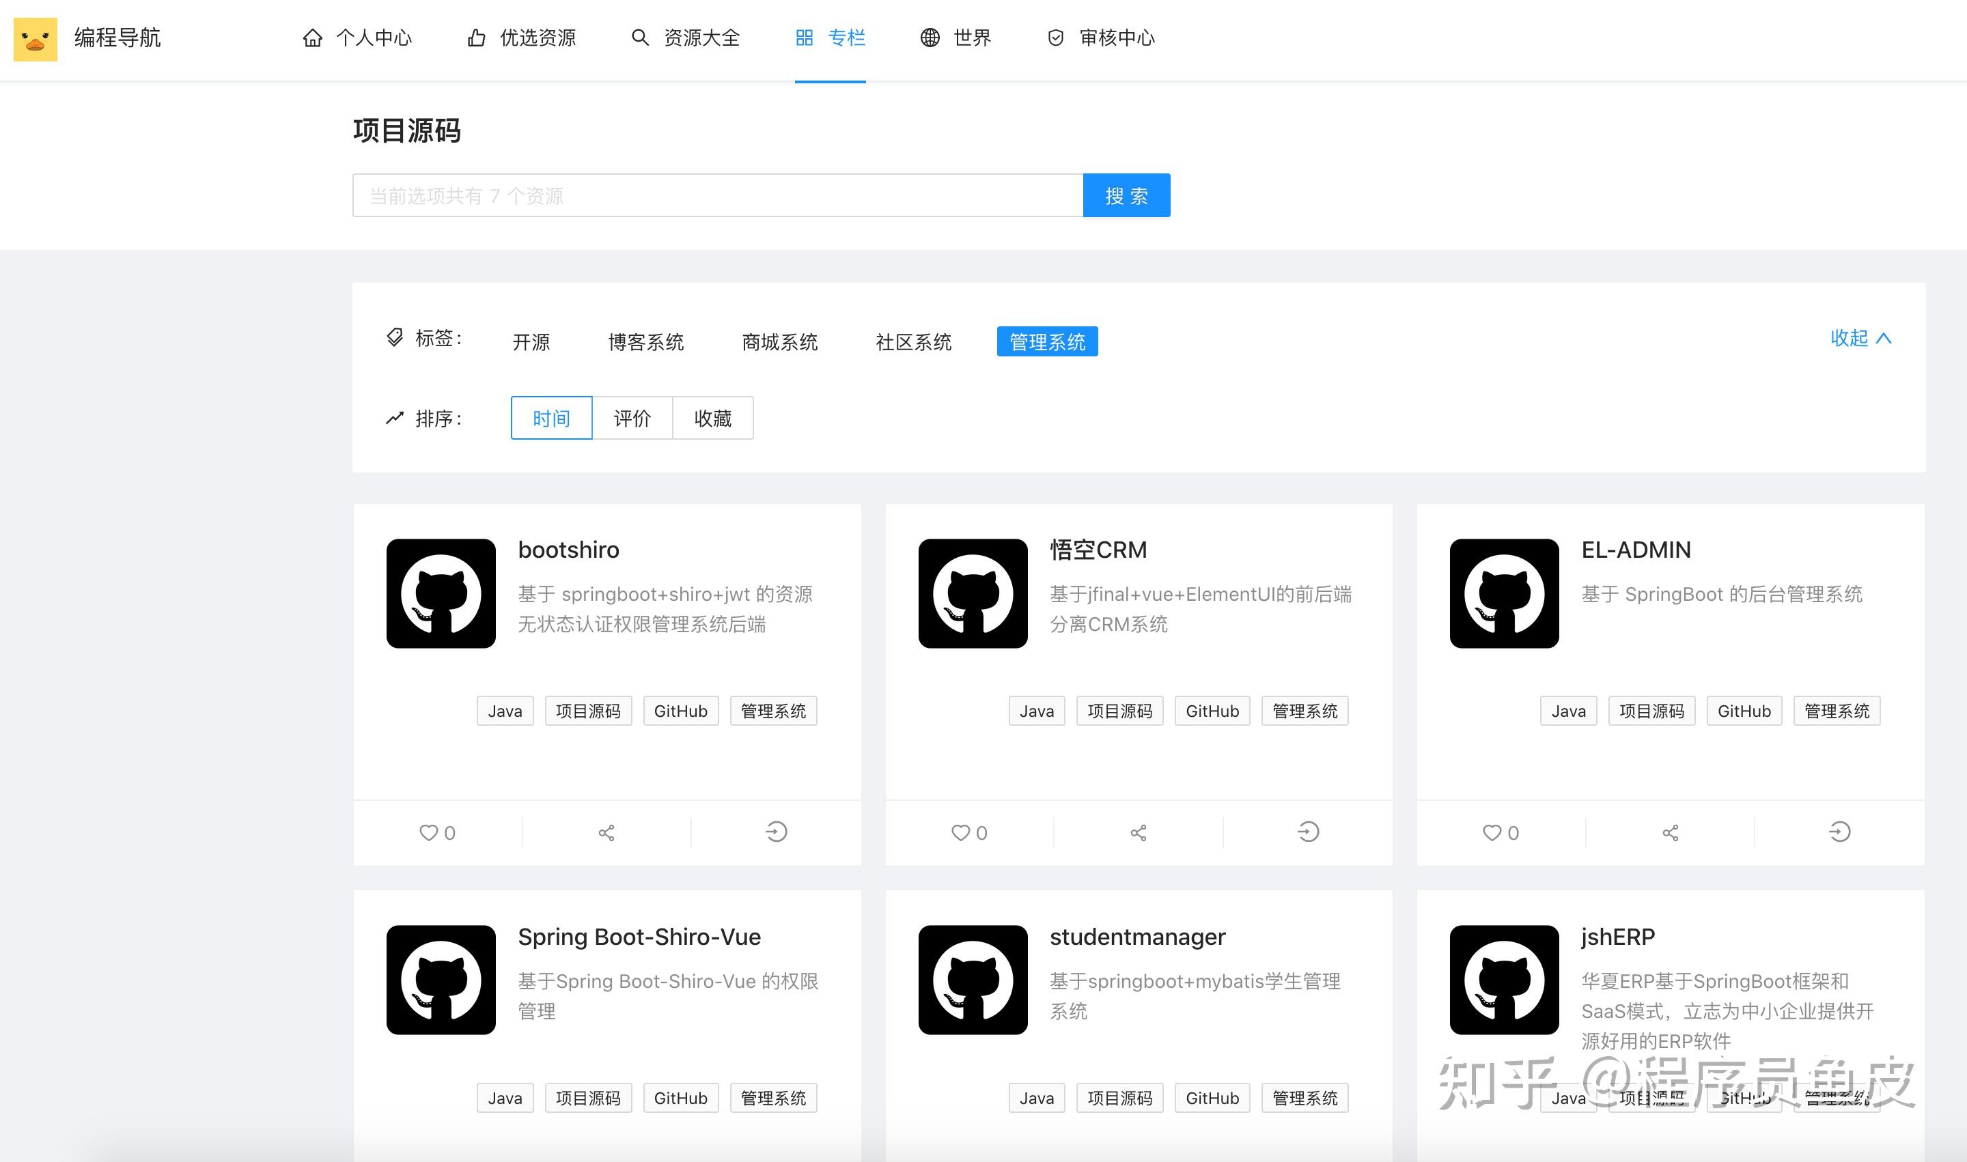Open the 资源大全 navigation tab
The image size is (1967, 1162).
[686, 38]
